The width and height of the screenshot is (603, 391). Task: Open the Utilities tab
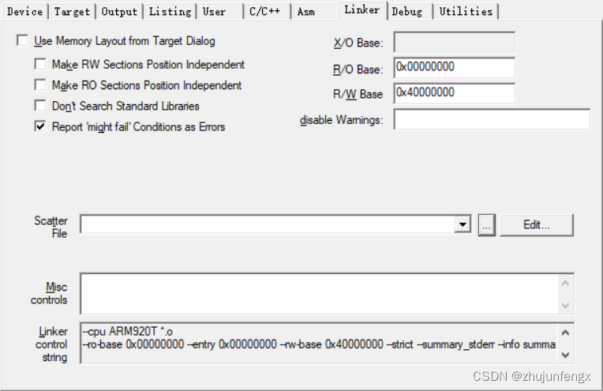(x=466, y=12)
